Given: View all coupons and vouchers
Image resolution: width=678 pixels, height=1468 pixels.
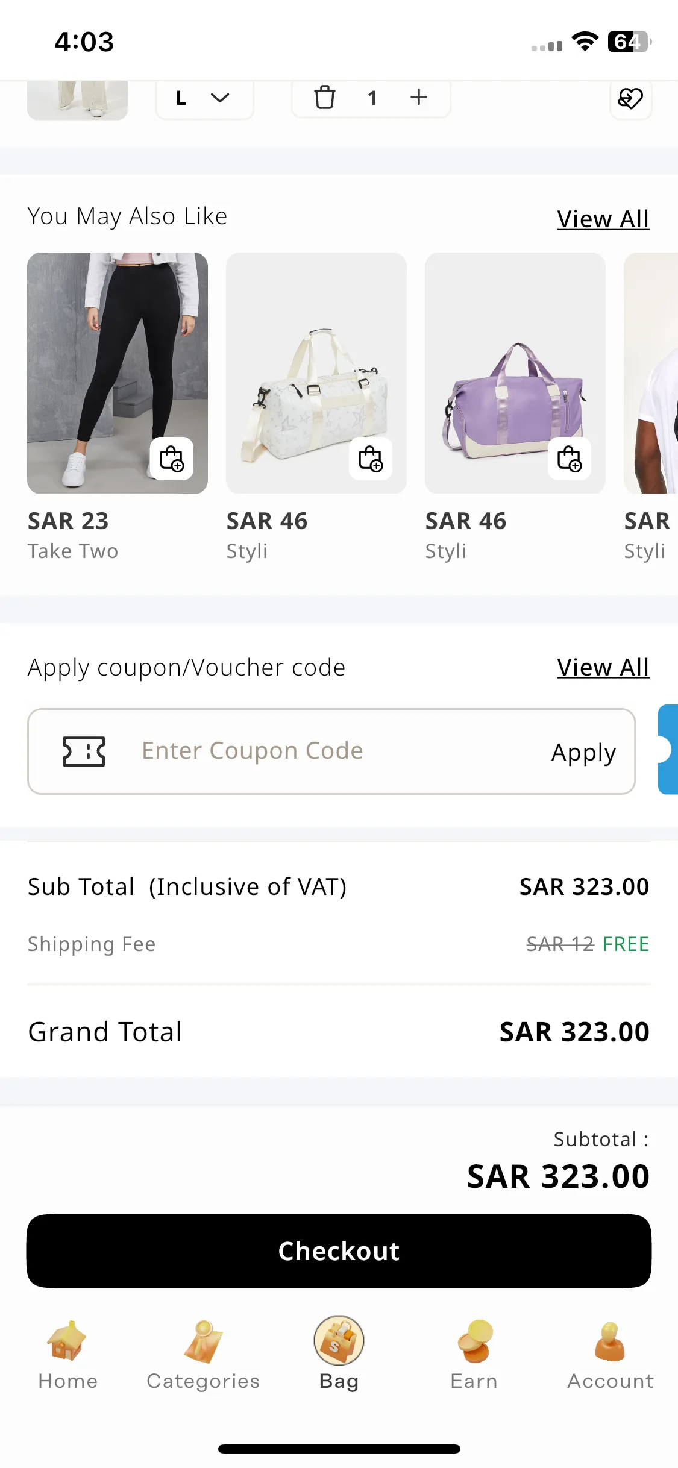Looking at the screenshot, I should pos(603,667).
